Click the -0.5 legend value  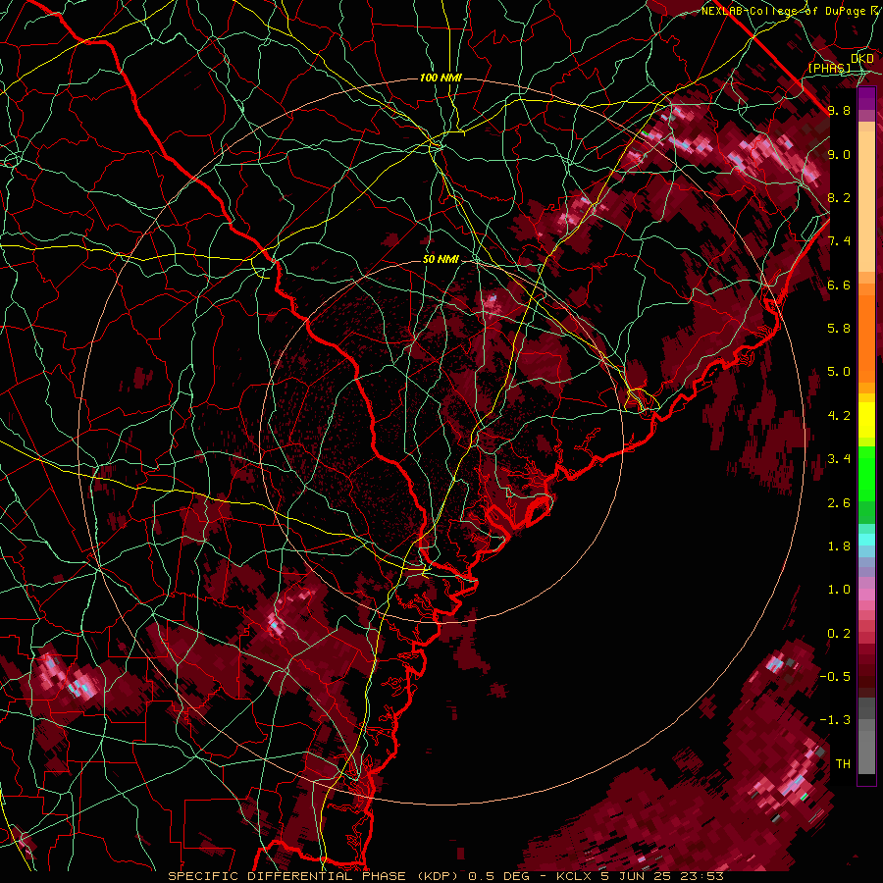coord(835,677)
